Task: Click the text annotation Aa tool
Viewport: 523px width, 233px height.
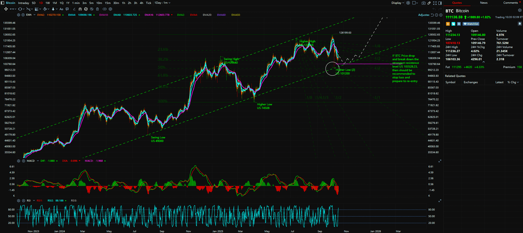Action: (x=61, y=9)
